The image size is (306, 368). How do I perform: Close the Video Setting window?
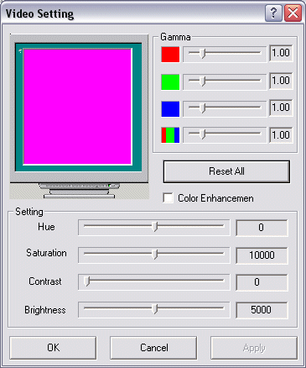coord(293,13)
